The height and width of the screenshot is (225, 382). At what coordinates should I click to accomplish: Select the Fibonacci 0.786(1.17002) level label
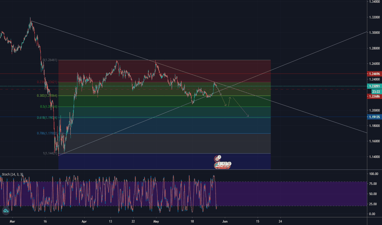click(x=47, y=133)
